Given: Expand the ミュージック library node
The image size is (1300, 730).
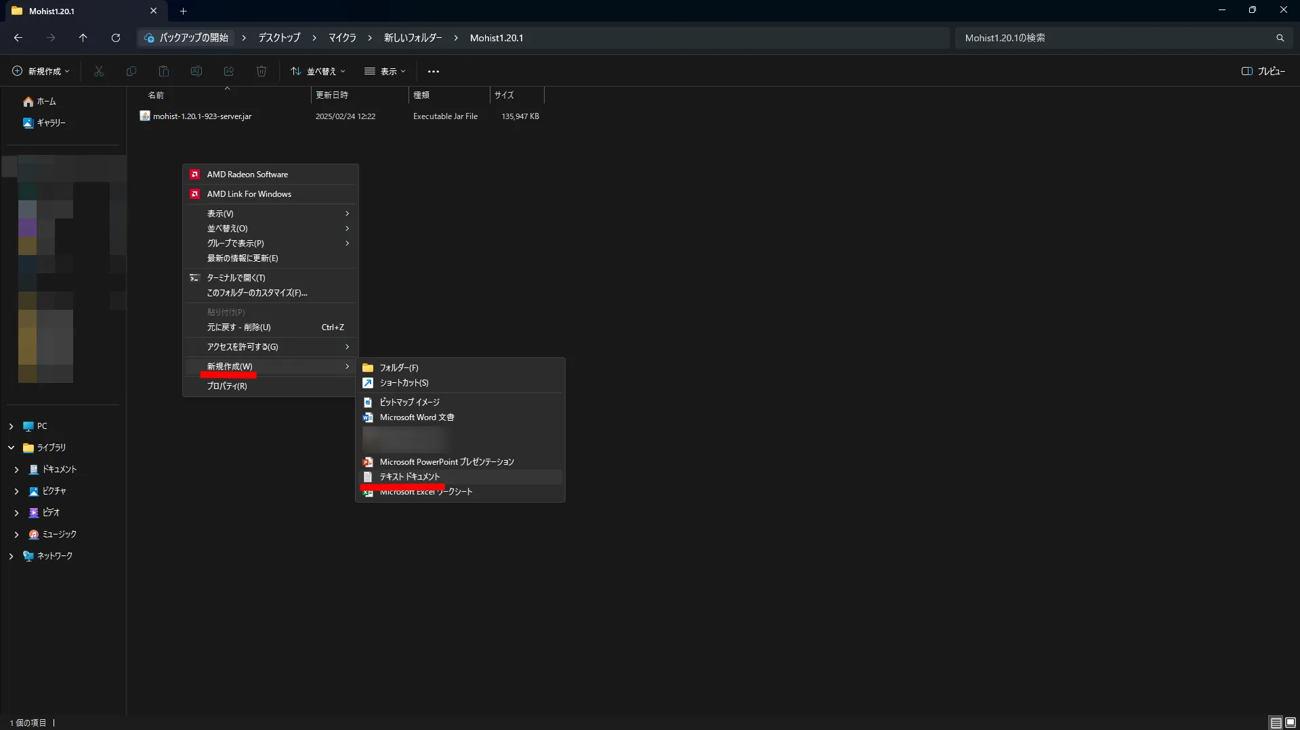Looking at the screenshot, I should [x=16, y=534].
